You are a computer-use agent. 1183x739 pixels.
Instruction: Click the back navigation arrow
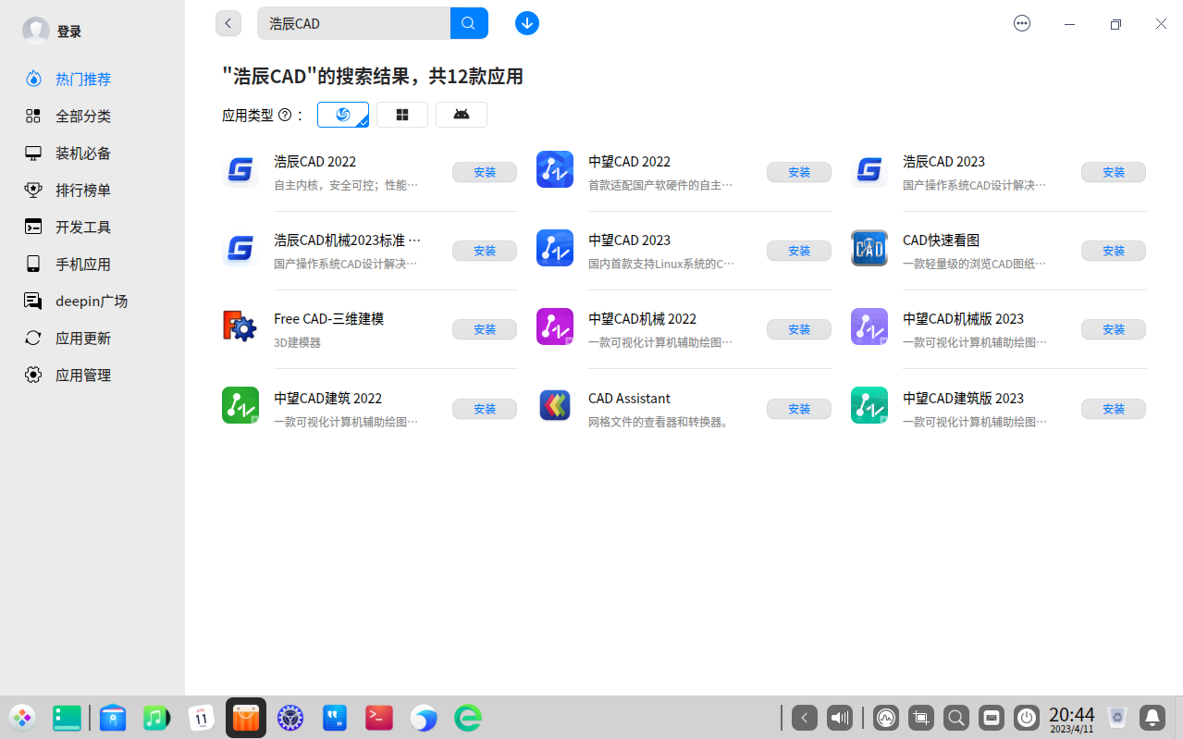(228, 23)
